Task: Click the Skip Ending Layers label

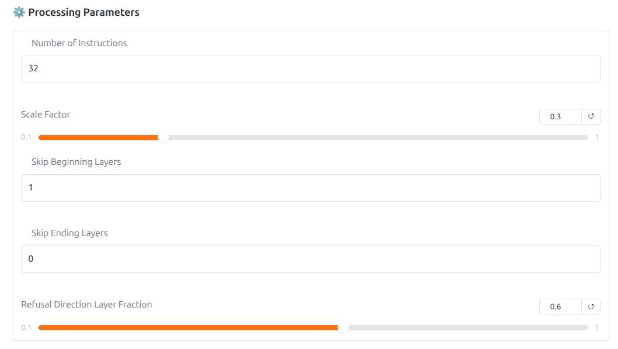Action: [70, 233]
